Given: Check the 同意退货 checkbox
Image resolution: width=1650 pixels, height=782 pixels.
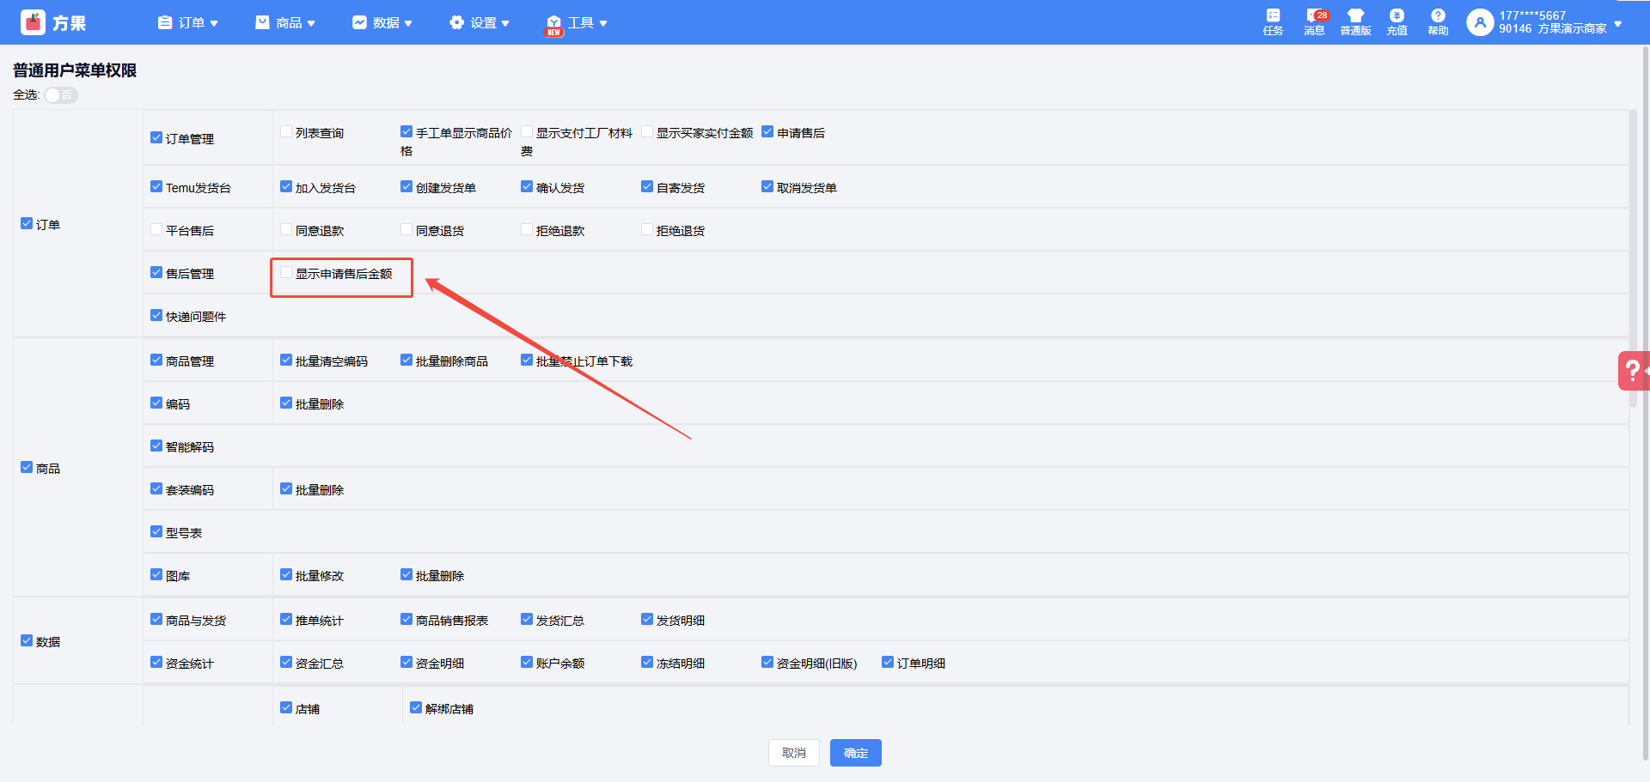Looking at the screenshot, I should coord(406,230).
